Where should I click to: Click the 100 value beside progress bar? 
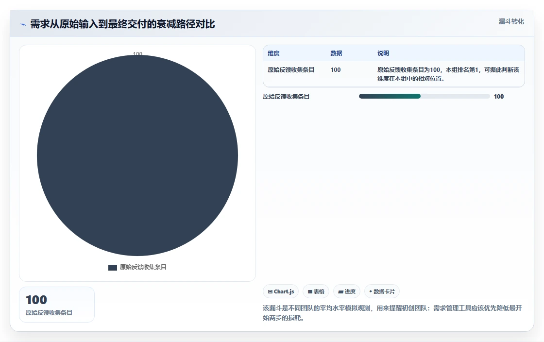pyautogui.click(x=498, y=96)
